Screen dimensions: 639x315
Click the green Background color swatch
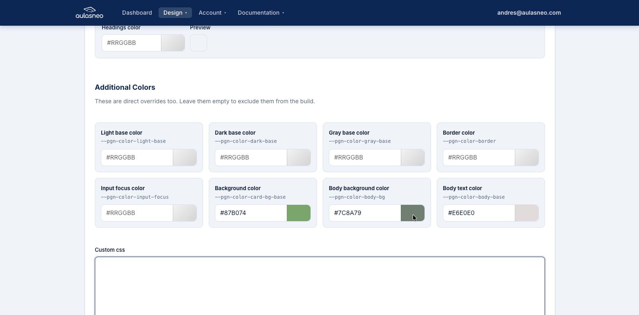click(x=299, y=213)
